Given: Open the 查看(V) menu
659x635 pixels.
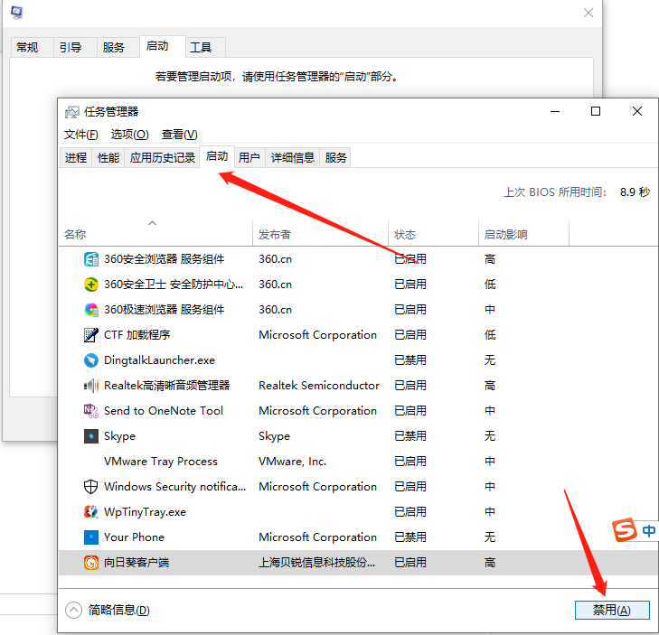Looking at the screenshot, I should coord(180,135).
